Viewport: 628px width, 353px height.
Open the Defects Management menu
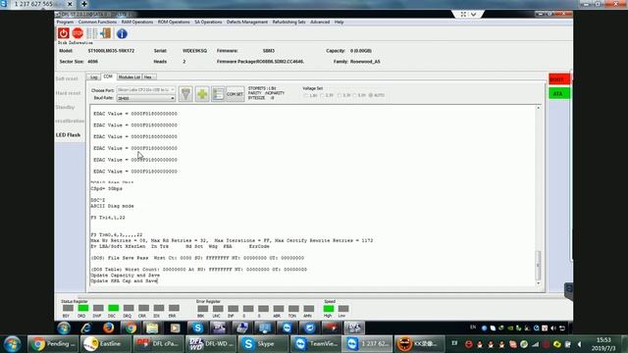click(246, 22)
